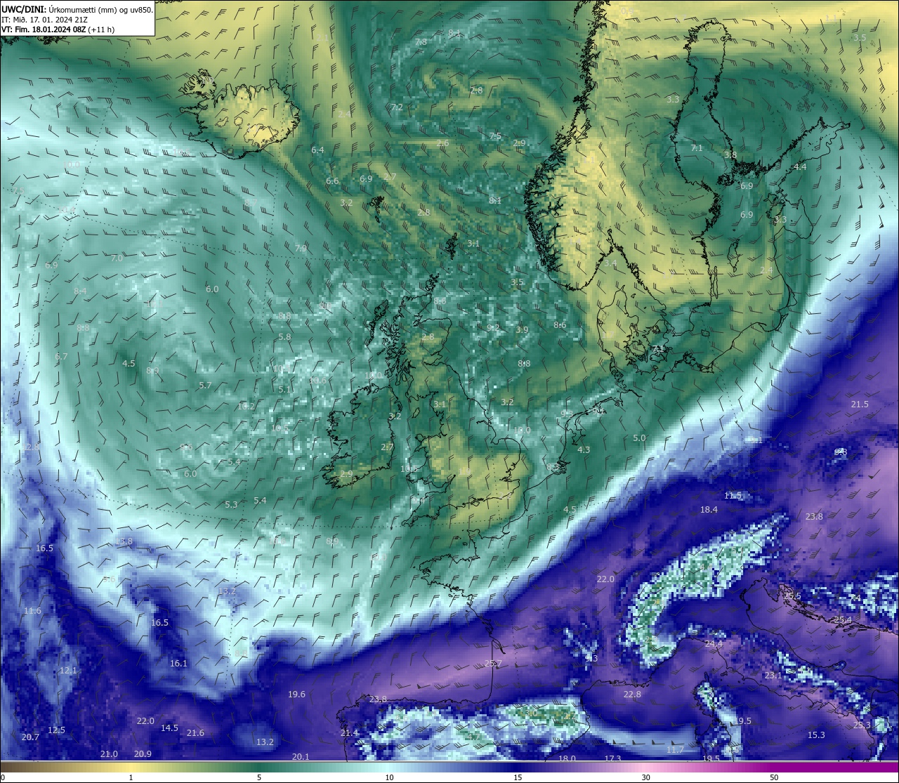Click the map value 21.6
This screenshot has width=899, height=783.
tap(195, 732)
